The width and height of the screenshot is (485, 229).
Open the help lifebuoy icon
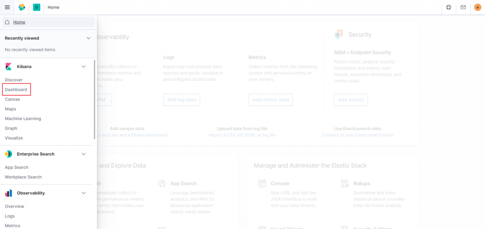click(x=449, y=7)
